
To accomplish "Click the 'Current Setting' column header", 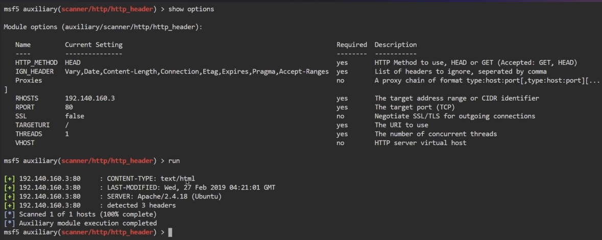I will (x=93, y=45).
